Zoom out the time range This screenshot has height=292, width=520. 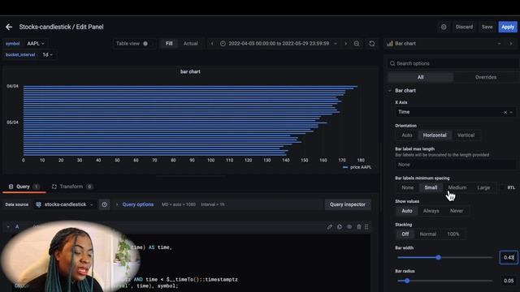click(x=357, y=44)
